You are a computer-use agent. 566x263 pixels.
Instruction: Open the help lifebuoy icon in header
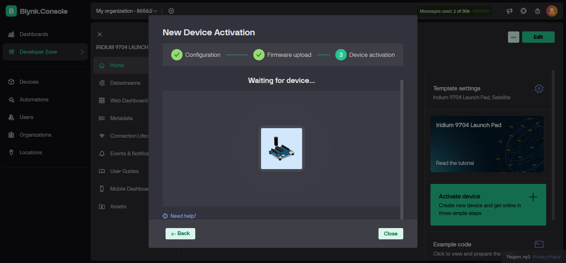[524, 11]
